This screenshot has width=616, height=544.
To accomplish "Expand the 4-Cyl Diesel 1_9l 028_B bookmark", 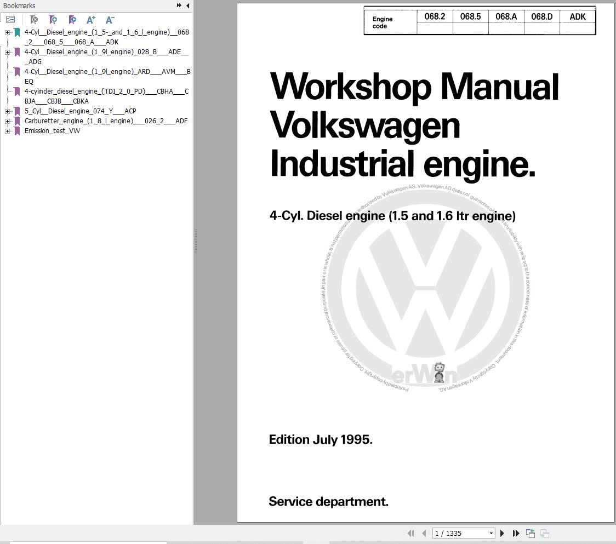I will [x=7, y=52].
